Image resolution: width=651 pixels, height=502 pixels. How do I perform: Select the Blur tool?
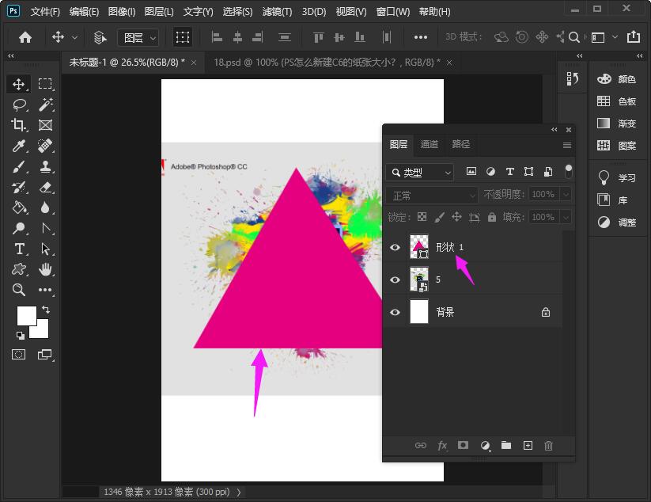(45, 207)
